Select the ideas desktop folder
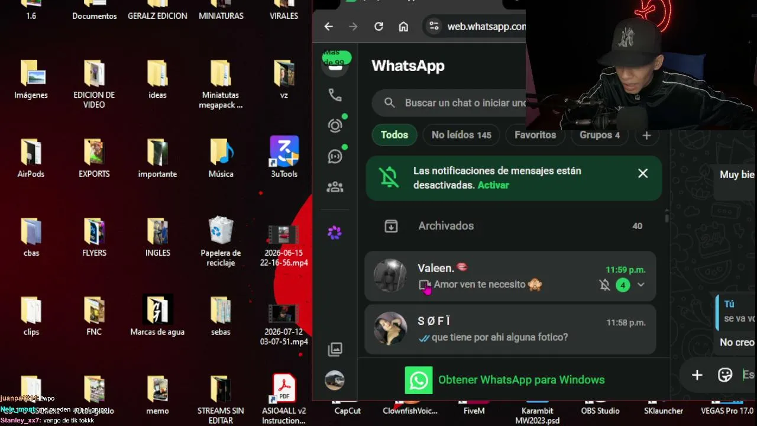The image size is (757, 426). pos(157,80)
